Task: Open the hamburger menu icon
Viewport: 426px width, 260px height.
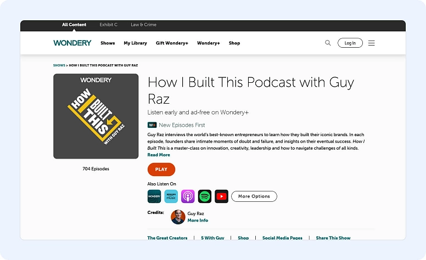Action: point(372,43)
